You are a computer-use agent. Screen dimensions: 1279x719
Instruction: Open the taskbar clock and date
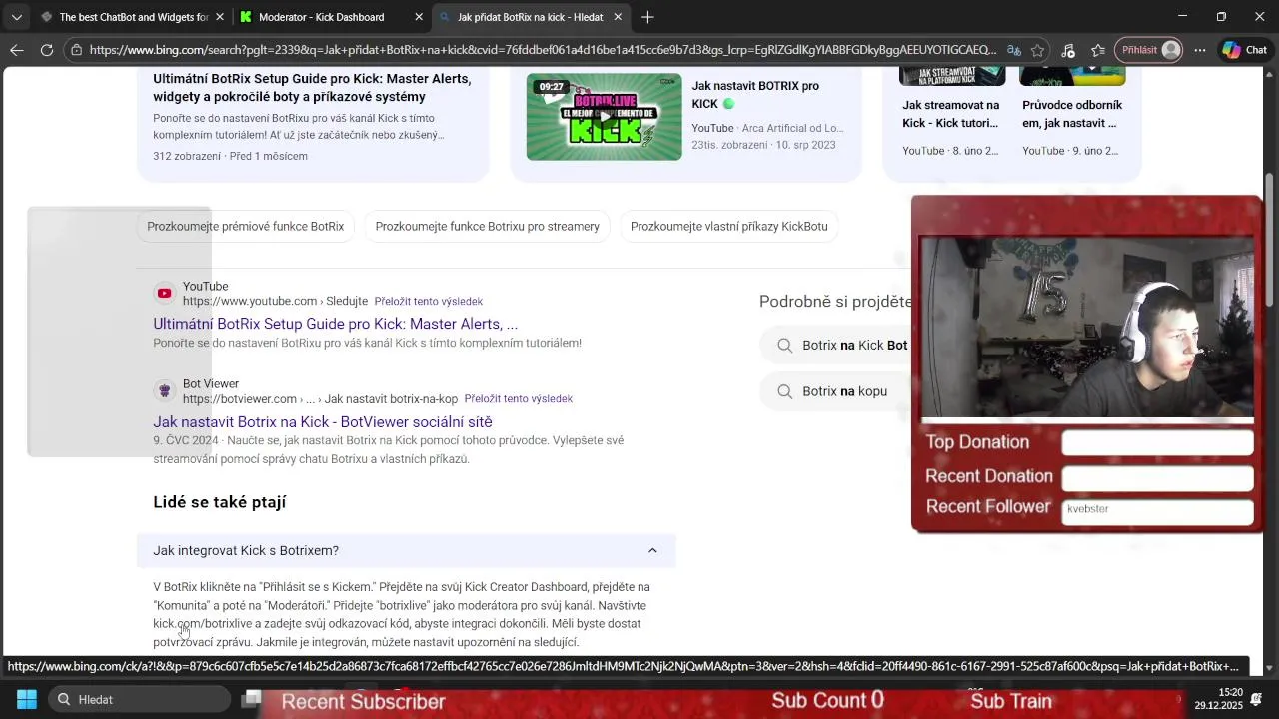tap(1218, 699)
